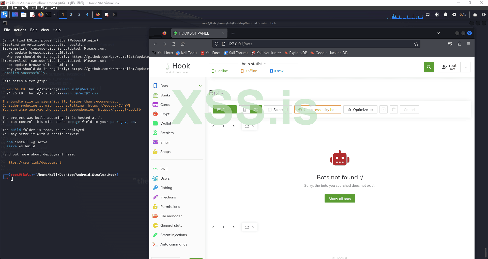Open the terminal's View menu
This screenshot has width=488, height=259.
point(45,30)
